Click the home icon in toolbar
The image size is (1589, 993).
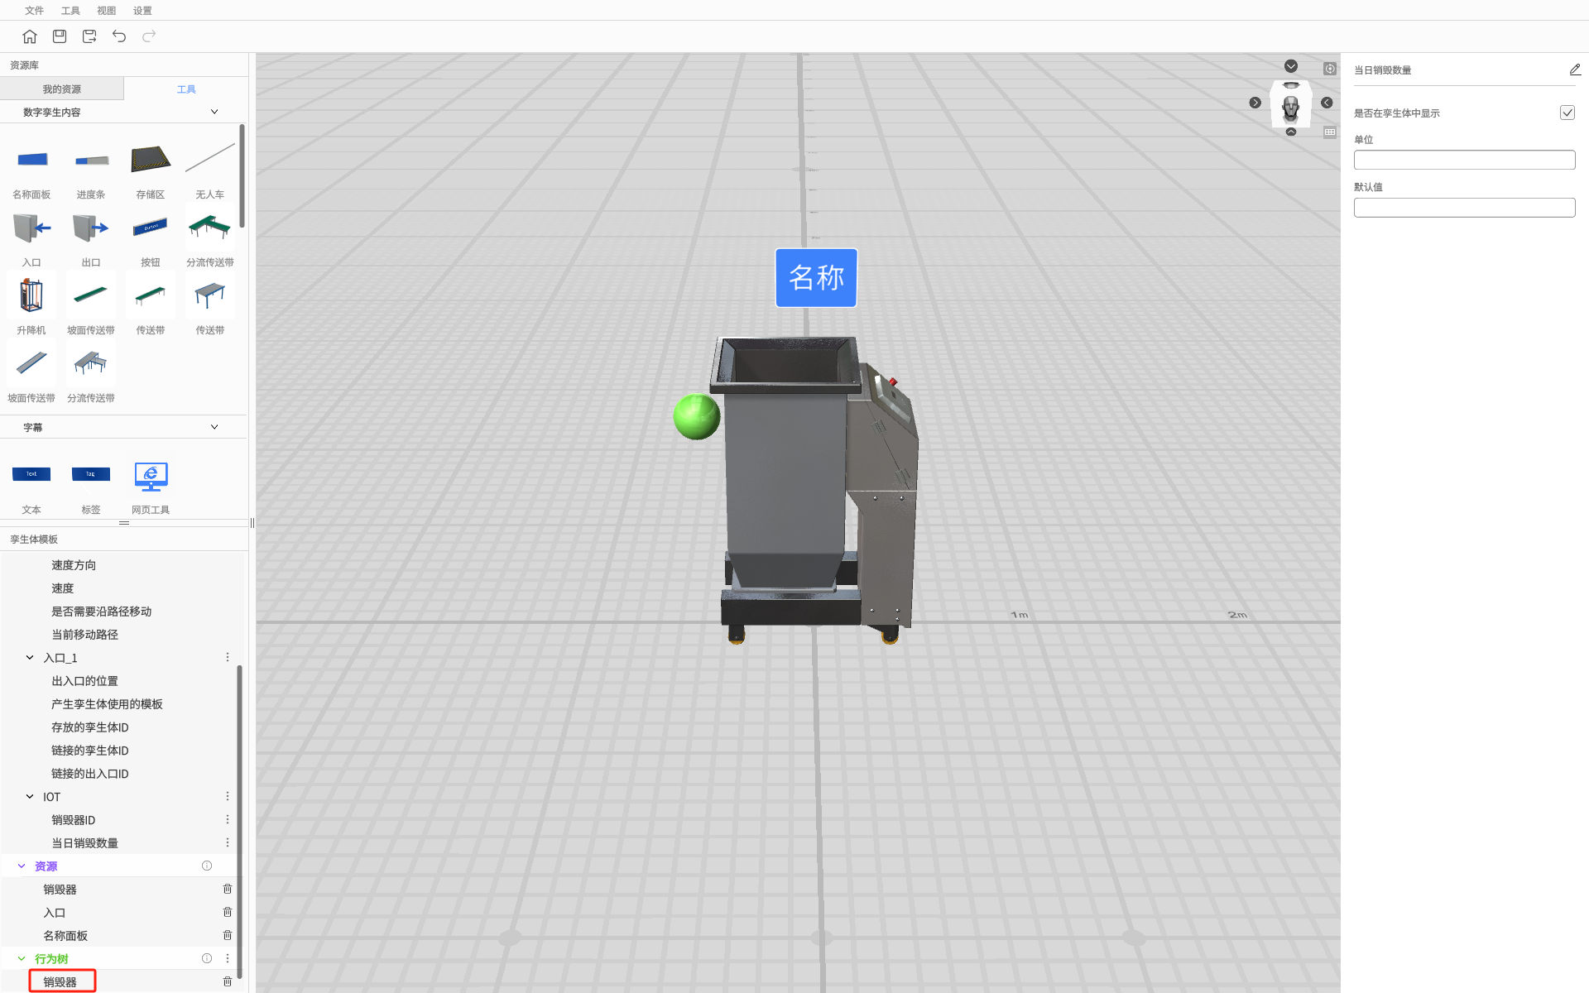click(x=30, y=36)
